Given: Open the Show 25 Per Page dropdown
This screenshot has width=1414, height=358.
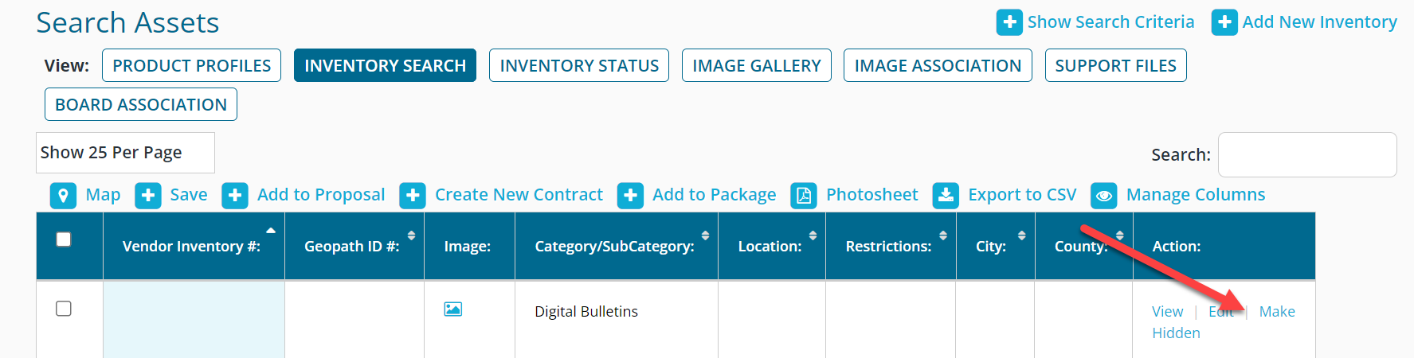Looking at the screenshot, I should [125, 153].
